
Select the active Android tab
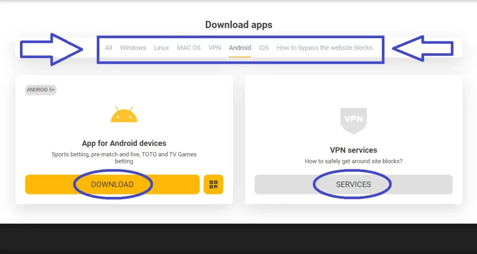(x=240, y=47)
